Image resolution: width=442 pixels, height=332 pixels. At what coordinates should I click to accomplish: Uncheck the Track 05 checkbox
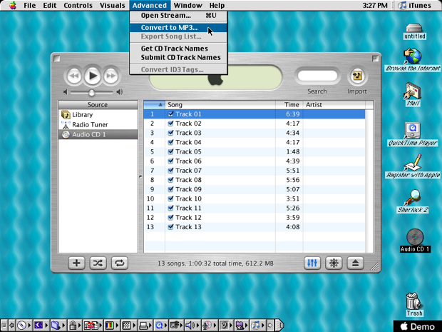tap(170, 151)
